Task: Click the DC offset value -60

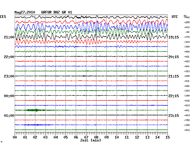Action: click(187, 32)
